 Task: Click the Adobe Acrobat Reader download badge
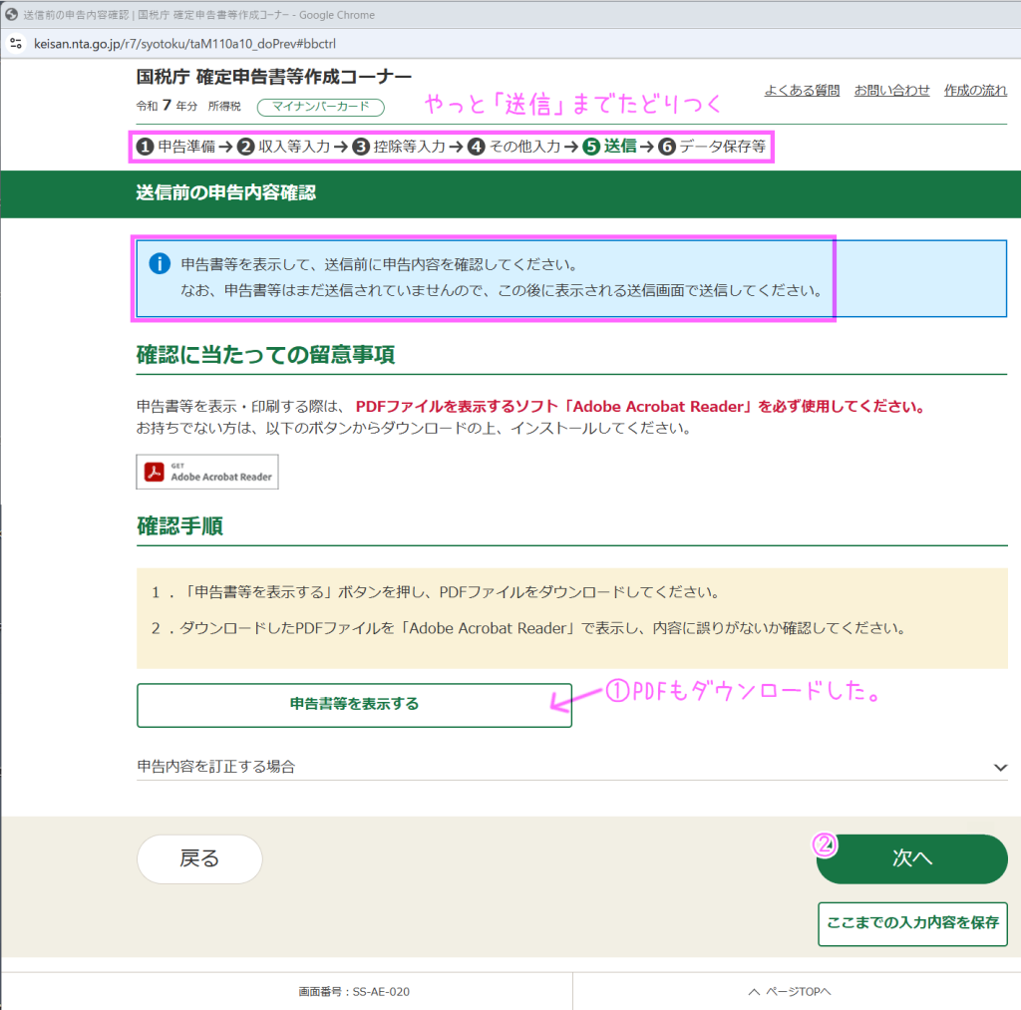pos(207,472)
